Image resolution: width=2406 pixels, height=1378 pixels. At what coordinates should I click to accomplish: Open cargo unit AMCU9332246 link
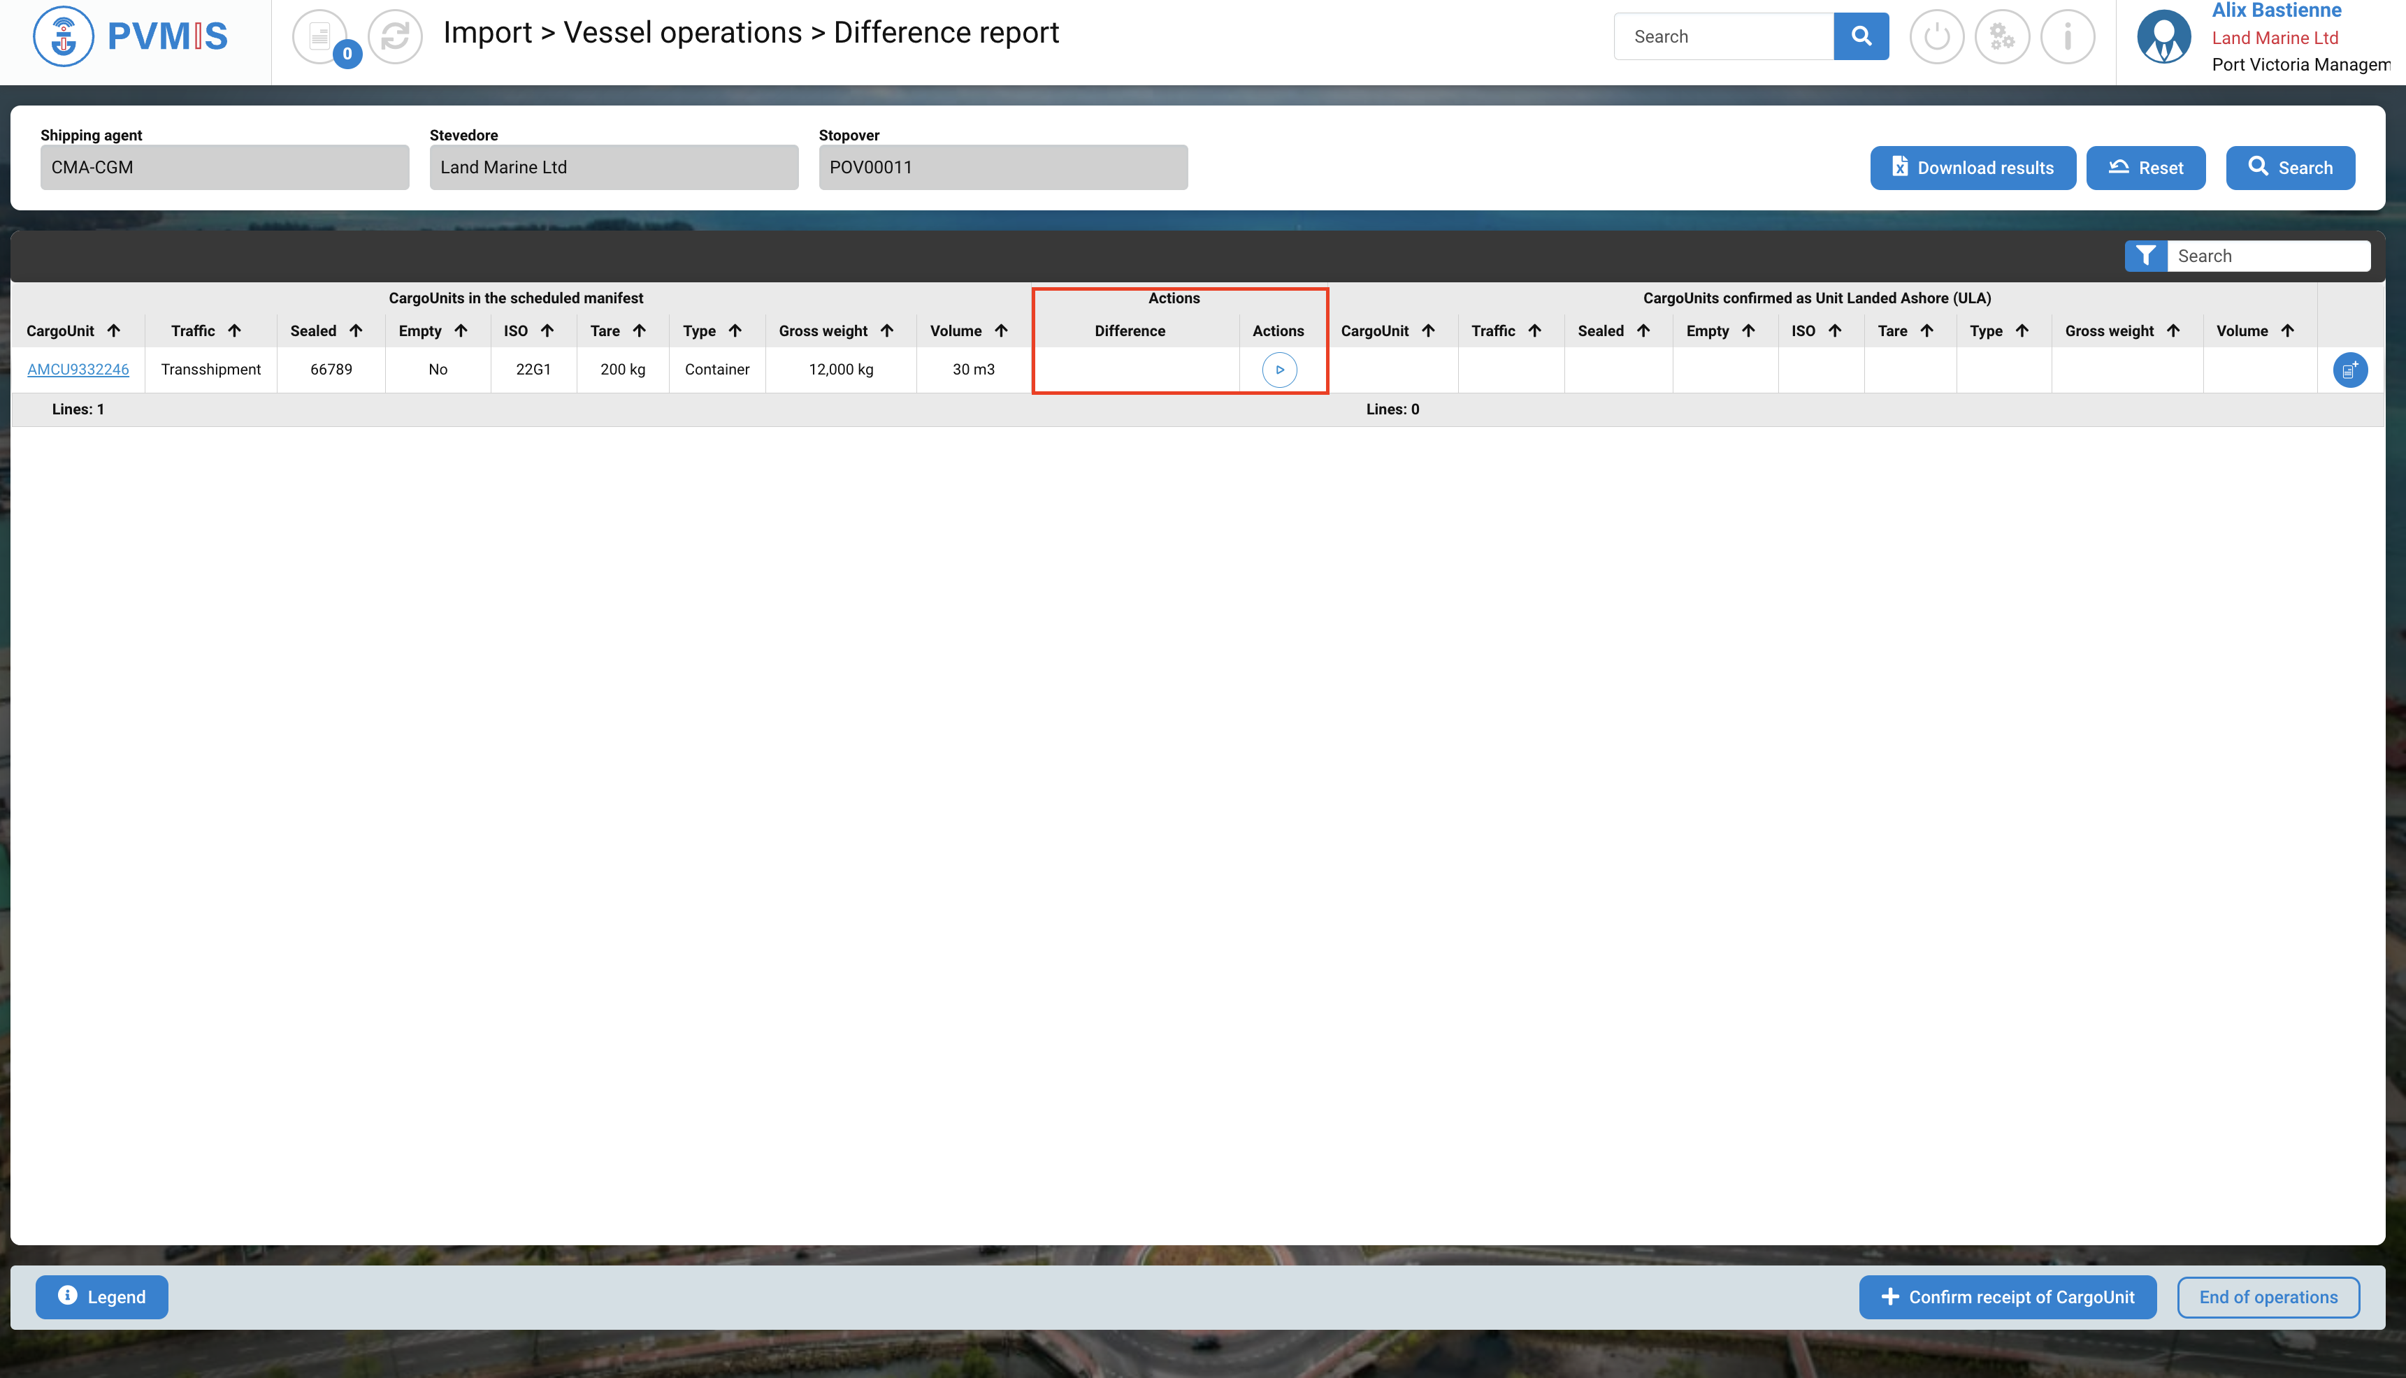pos(78,370)
